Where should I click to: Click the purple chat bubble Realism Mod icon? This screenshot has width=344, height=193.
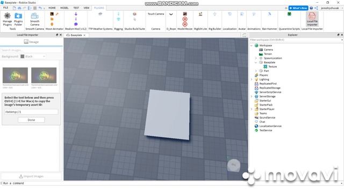[76, 24]
